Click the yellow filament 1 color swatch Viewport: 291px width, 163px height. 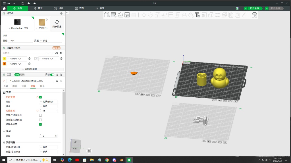[x=4, y=59]
